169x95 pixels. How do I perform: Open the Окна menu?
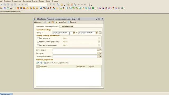pyautogui.click(x=48, y=1)
